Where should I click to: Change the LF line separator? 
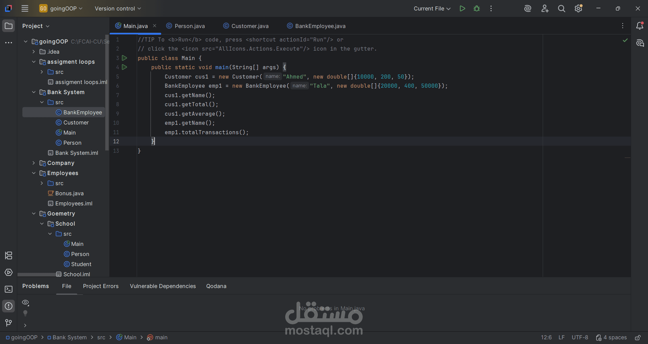click(x=562, y=338)
